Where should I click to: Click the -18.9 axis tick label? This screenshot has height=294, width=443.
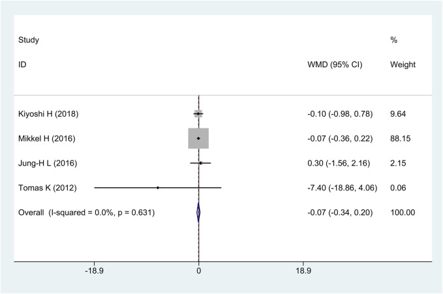coord(95,271)
